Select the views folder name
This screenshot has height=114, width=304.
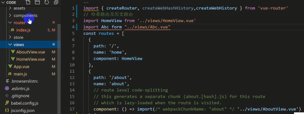click(x=19, y=45)
